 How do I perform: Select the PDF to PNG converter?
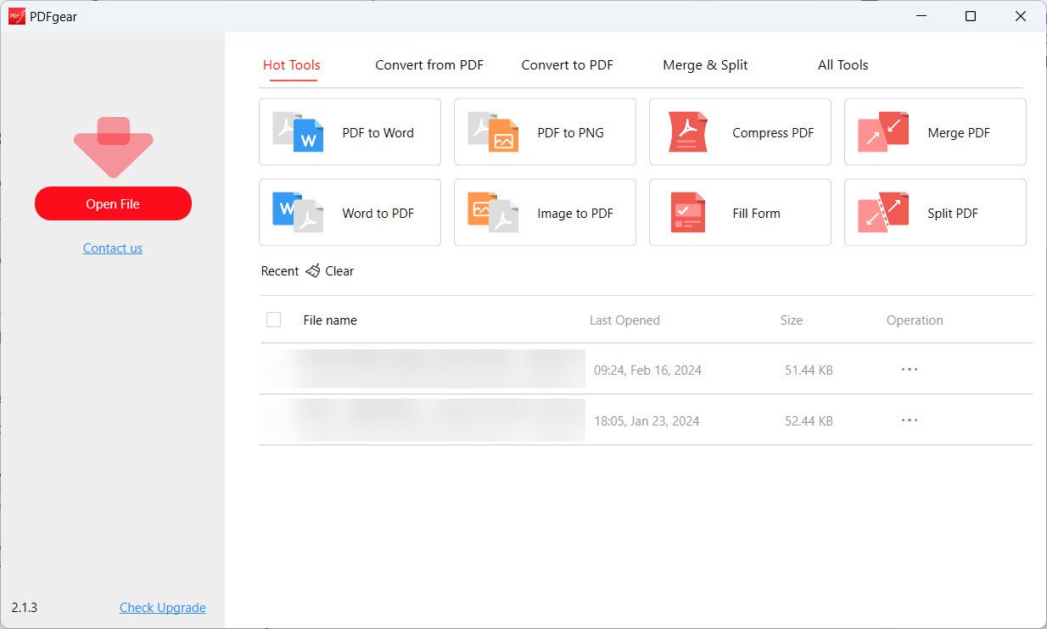click(545, 132)
